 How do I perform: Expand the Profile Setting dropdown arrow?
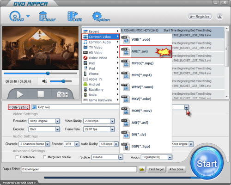pos(187,107)
